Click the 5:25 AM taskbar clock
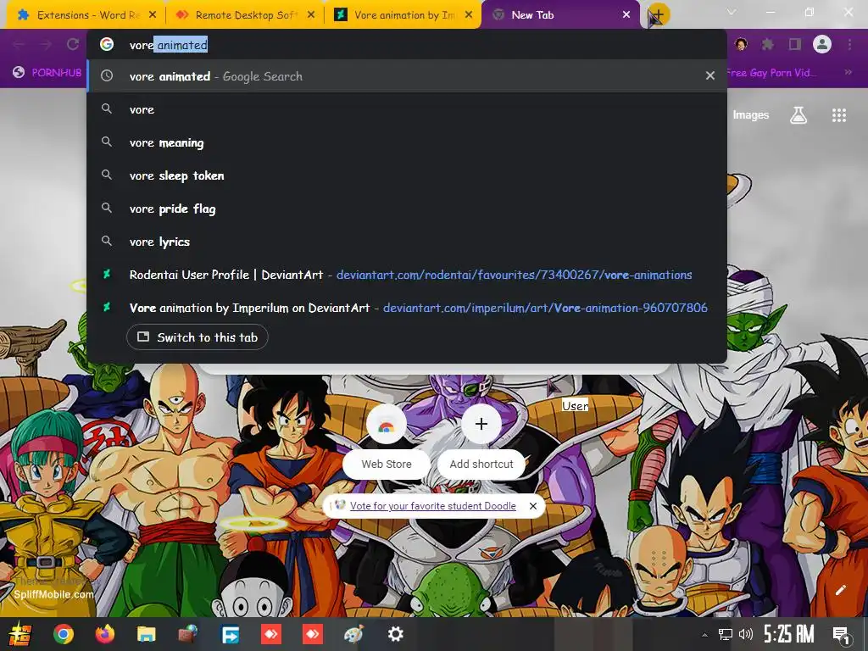 click(x=789, y=634)
